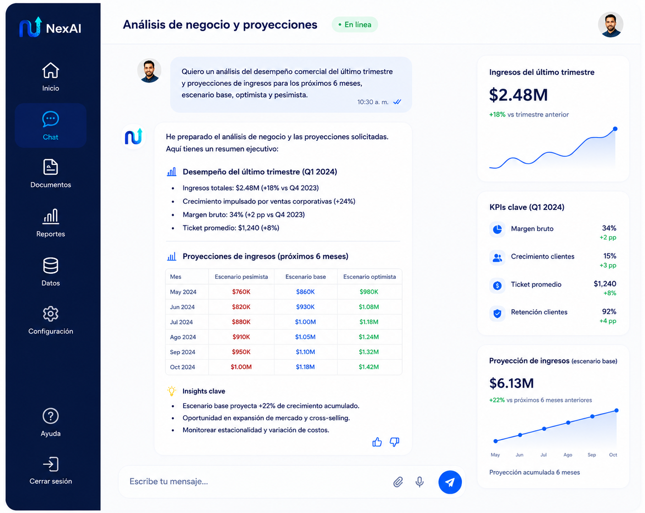Open the Documentos section
Image resolution: width=645 pixels, height=513 pixels.
[50, 174]
